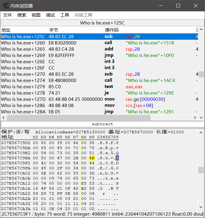Click the hex view scroll-up arrow
This screenshot has height=218, width=205.
[202, 132]
